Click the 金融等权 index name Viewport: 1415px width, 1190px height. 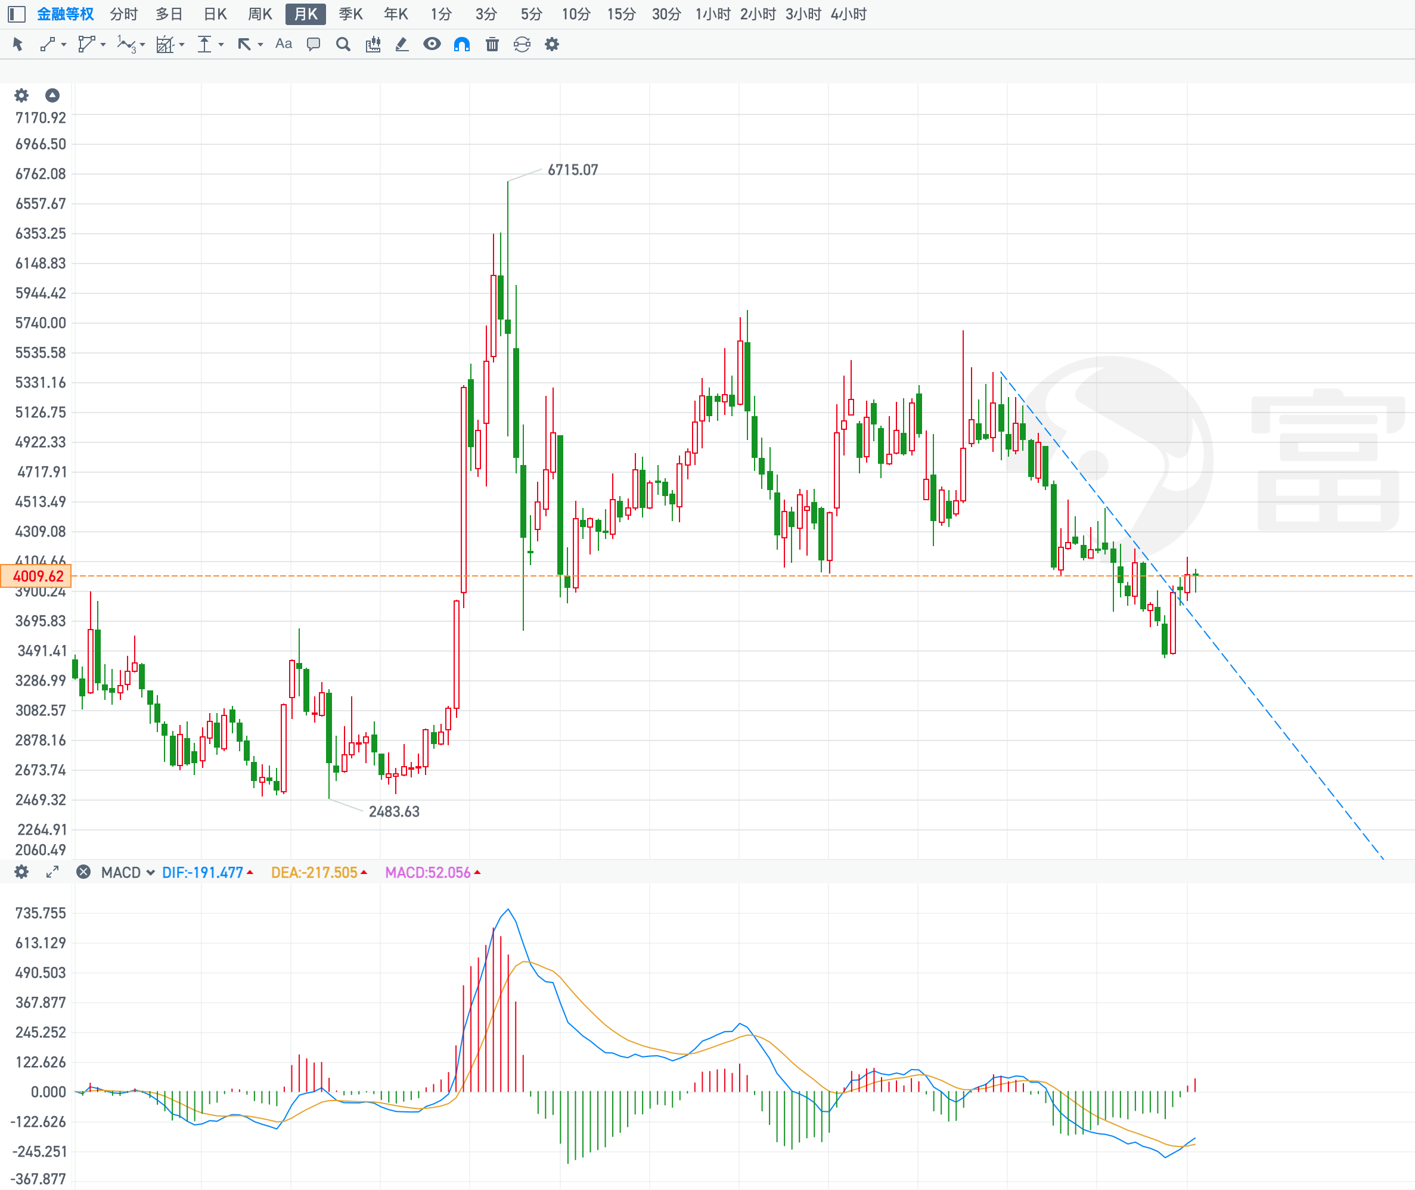[x=65, y=14]
